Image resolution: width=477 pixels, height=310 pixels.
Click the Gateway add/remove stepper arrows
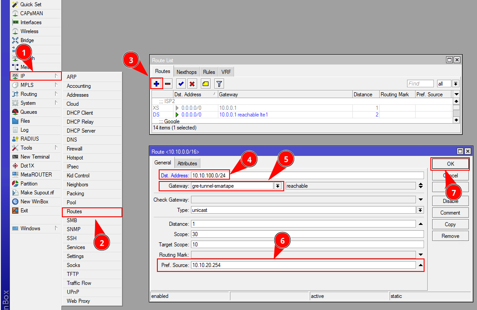421,186
